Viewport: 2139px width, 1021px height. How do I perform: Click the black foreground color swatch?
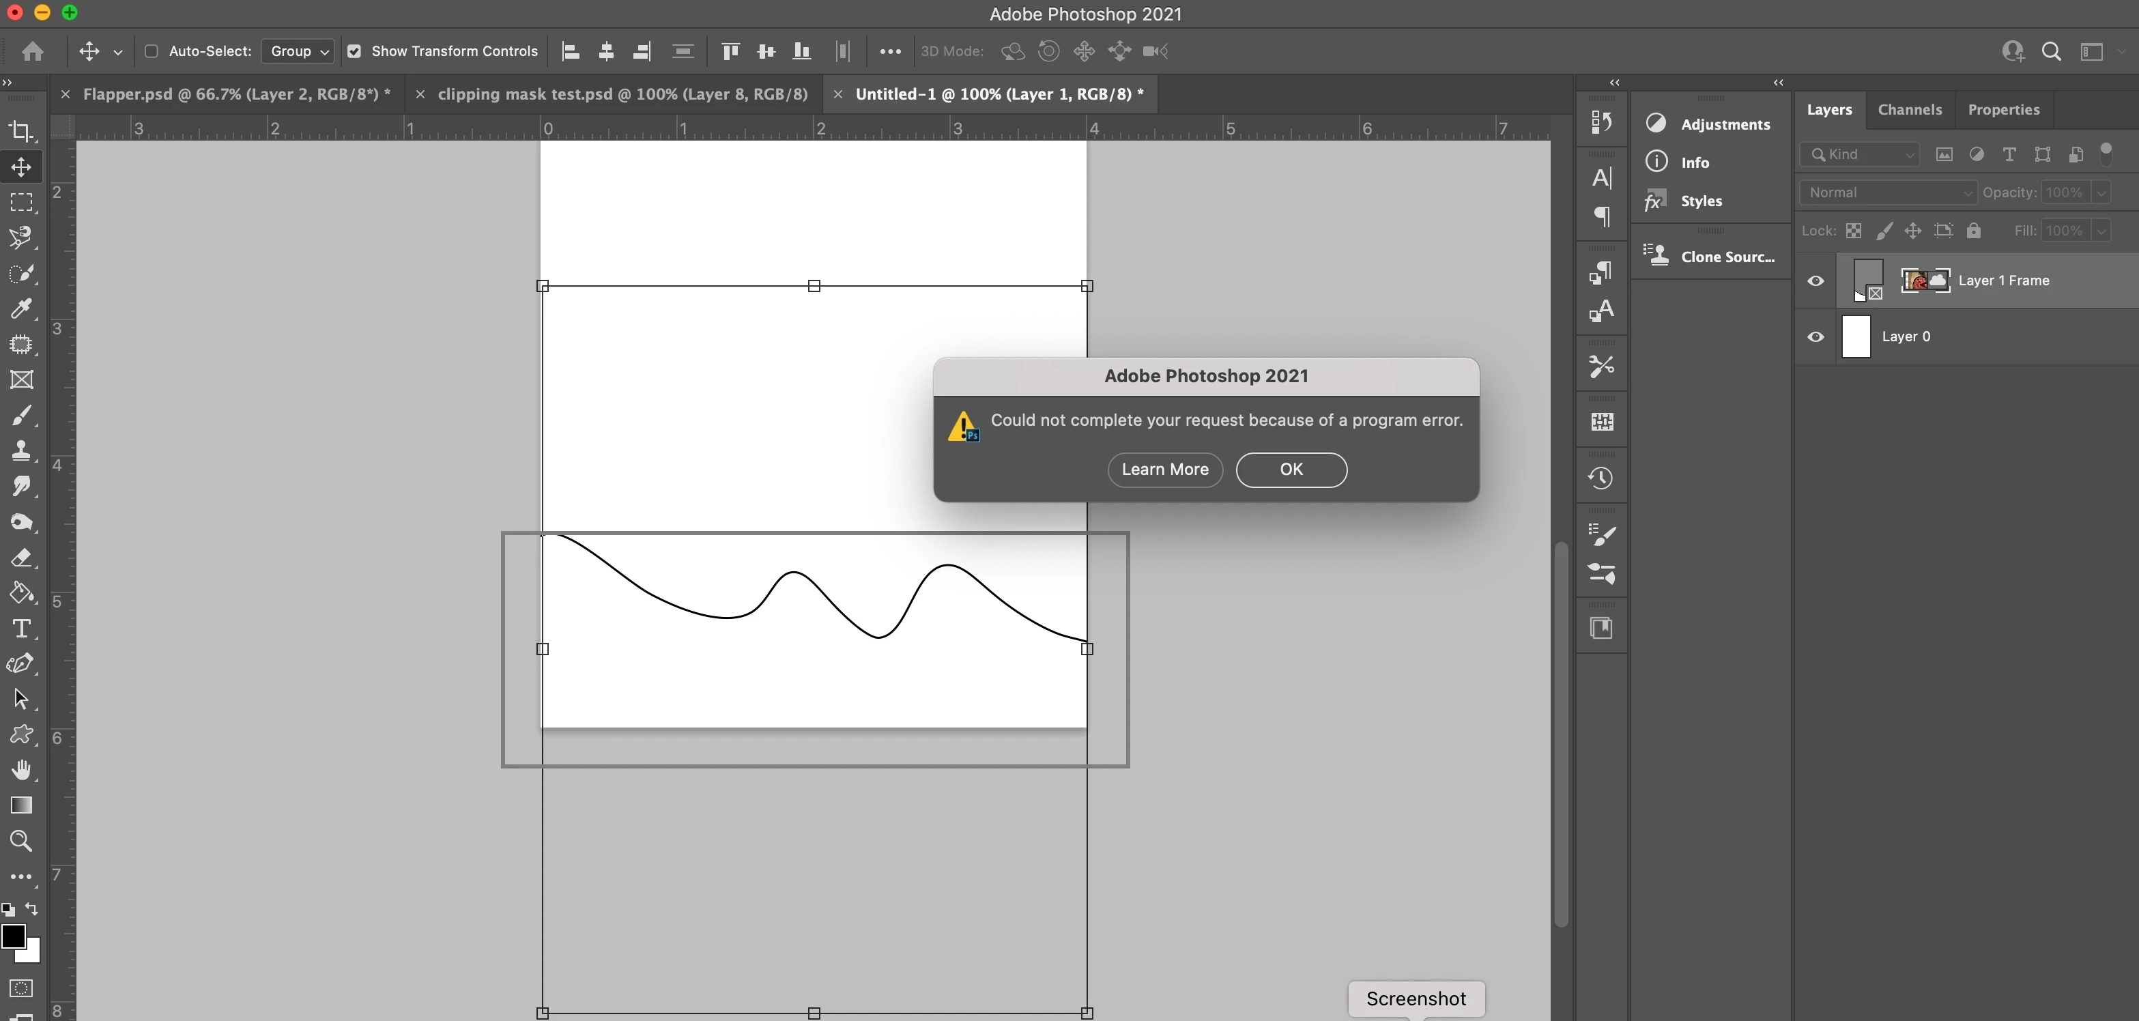tap(12, 936)
